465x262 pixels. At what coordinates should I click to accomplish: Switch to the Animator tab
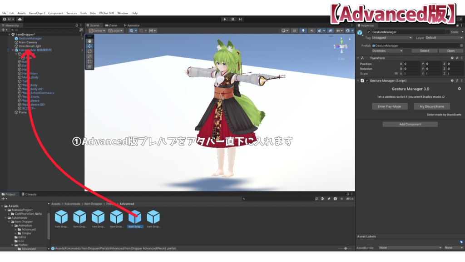point(132,25)
